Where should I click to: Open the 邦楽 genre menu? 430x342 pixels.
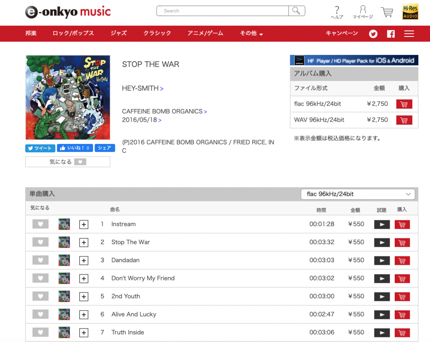click(x=31, y=33)
